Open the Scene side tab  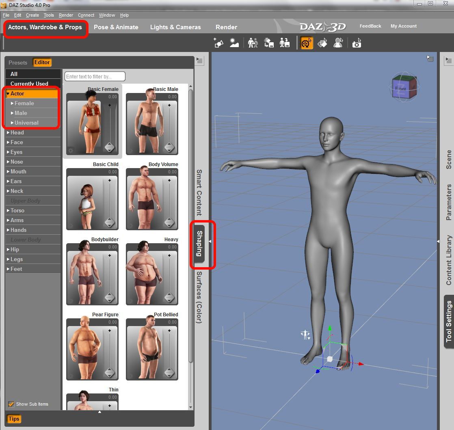pos(448,160)
